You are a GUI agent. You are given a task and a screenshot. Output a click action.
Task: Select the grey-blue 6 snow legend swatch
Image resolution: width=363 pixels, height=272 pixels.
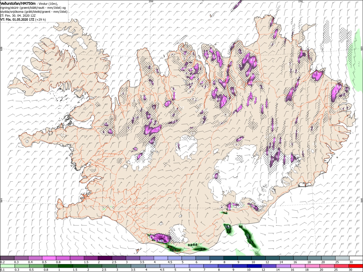point(202,258)
